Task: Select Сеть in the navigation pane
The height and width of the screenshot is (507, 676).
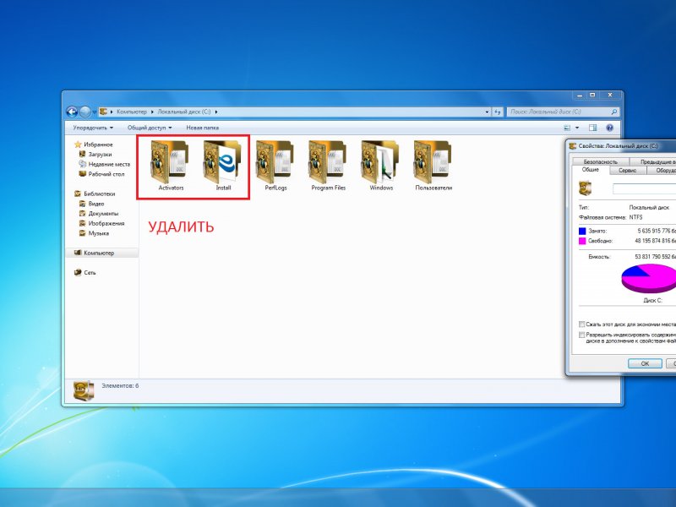Action: 90,273
